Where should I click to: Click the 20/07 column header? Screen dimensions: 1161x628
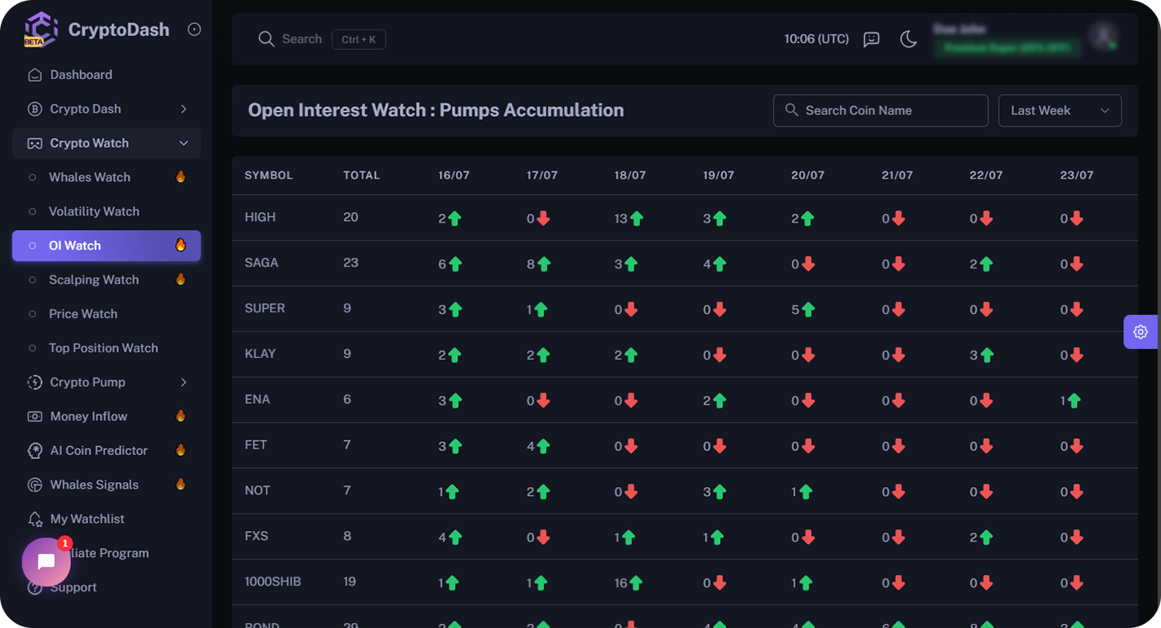pos(808,175)
